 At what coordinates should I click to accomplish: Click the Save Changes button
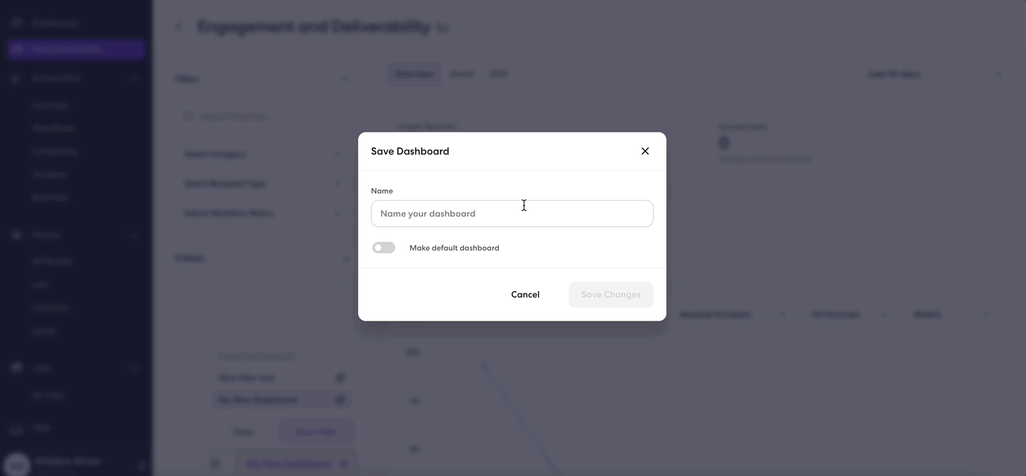(611, 294)
